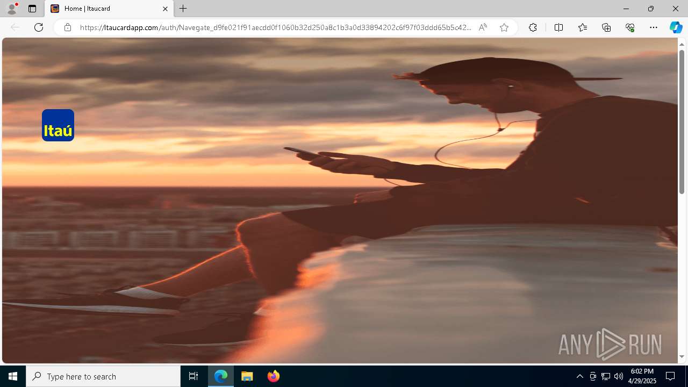Viewport: 688px width, 387px height.
Task: Select the Home | Itaucard tab
Action: (x=110, y=9)
